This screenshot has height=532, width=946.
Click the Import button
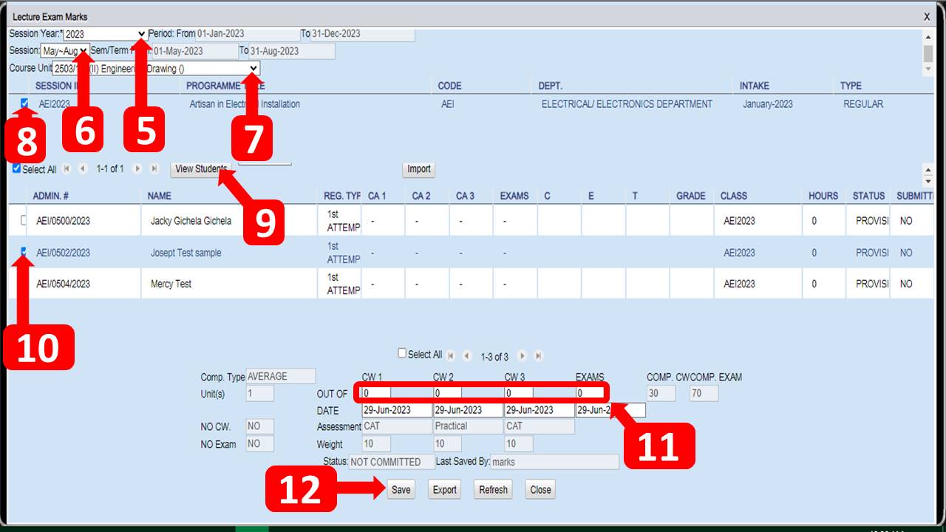click(x=418, y=169)
